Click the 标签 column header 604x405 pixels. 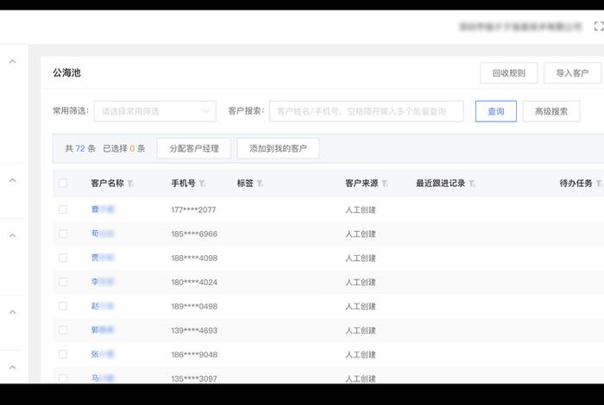point(245,183)
